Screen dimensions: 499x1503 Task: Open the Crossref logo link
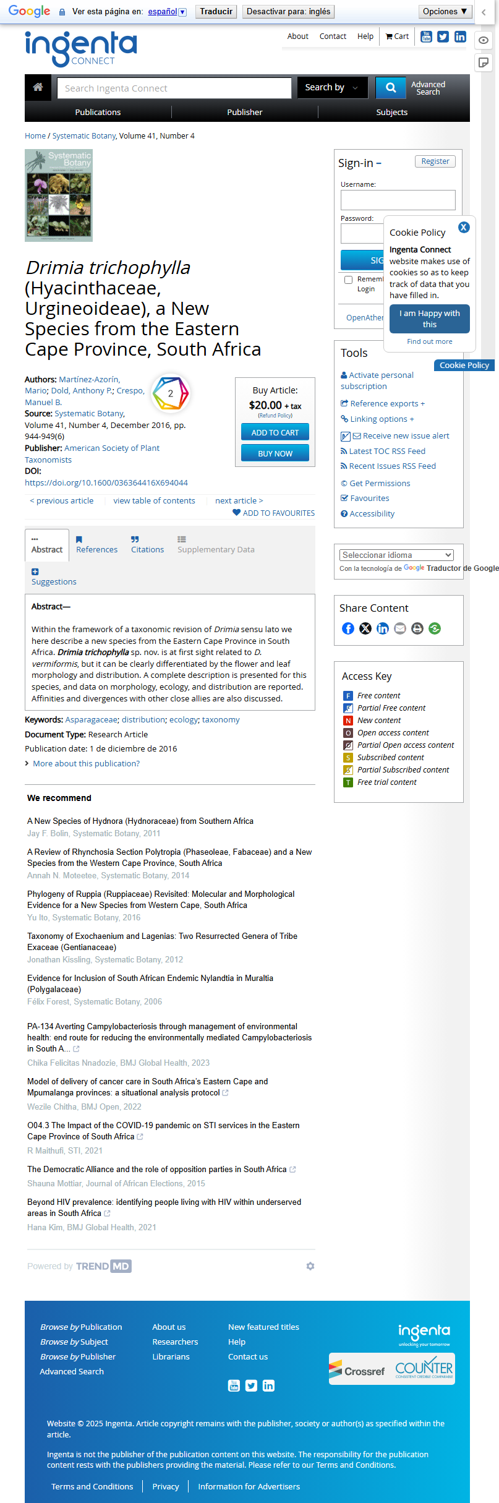pos(357,1371)
